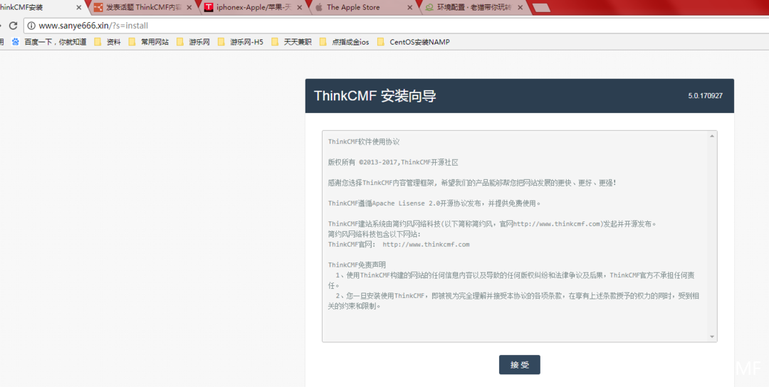
Task: Open the 游乐网-H5 bookmark folder
Action: pos(241,42)
